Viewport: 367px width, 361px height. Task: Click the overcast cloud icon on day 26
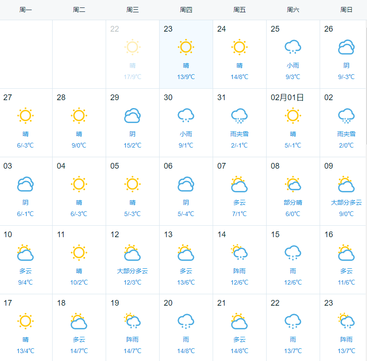coord(346,47)
